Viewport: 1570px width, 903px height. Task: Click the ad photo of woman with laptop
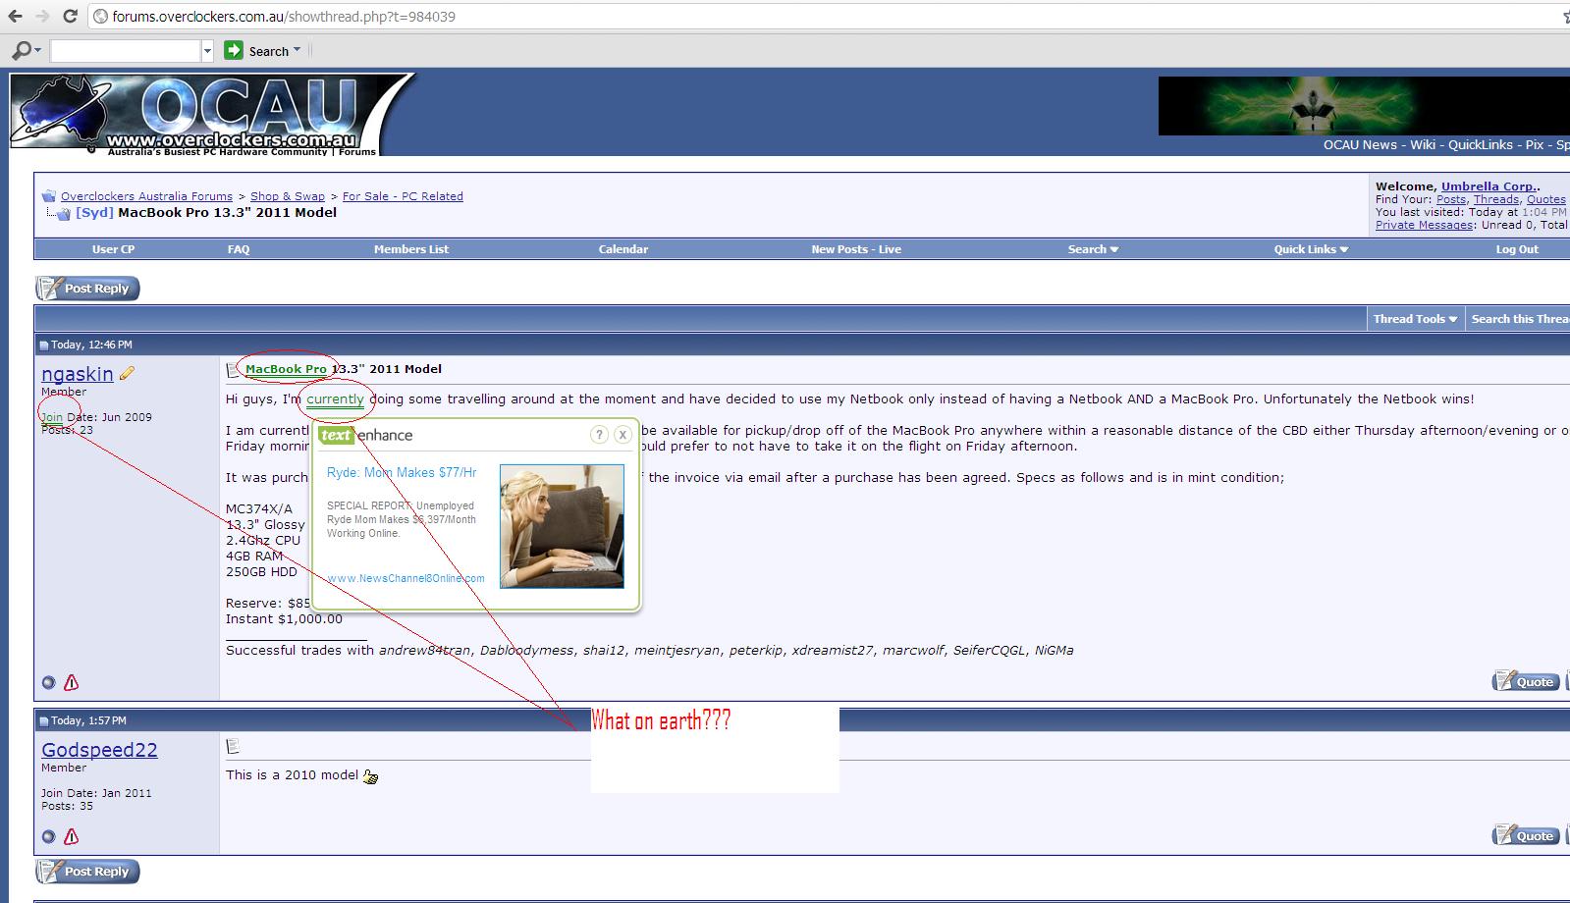[562, 526]
